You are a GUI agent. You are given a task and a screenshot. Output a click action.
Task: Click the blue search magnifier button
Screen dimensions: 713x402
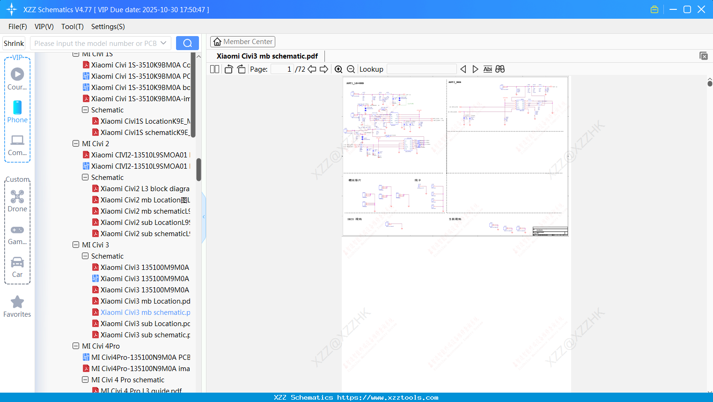[x=187, y=43]
